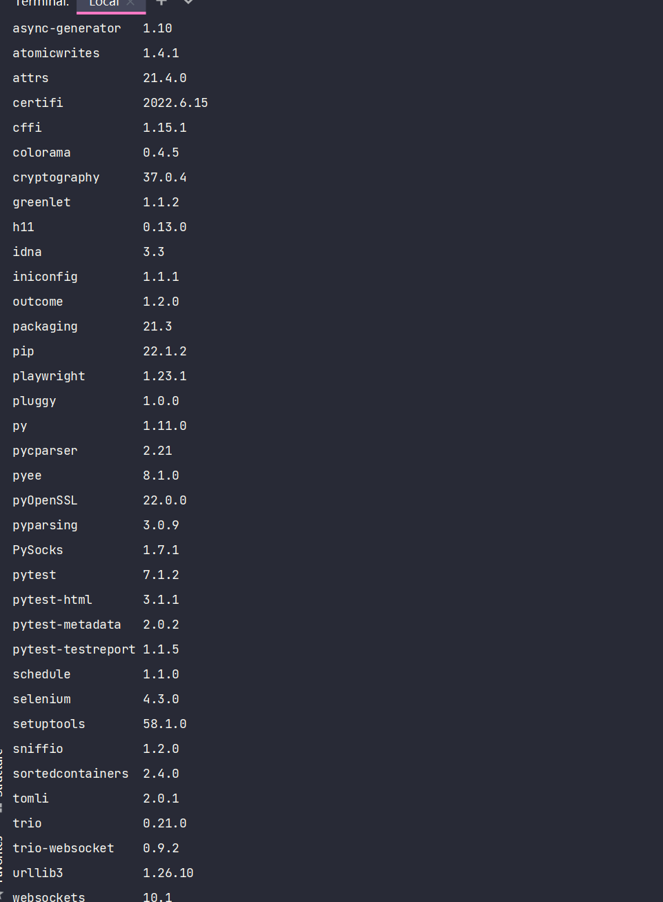Click pip version 22.1.2
Screen dimensions: 663x902
165,351
